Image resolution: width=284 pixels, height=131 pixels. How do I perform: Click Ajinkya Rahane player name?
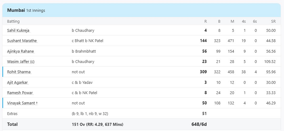(21, 51)
